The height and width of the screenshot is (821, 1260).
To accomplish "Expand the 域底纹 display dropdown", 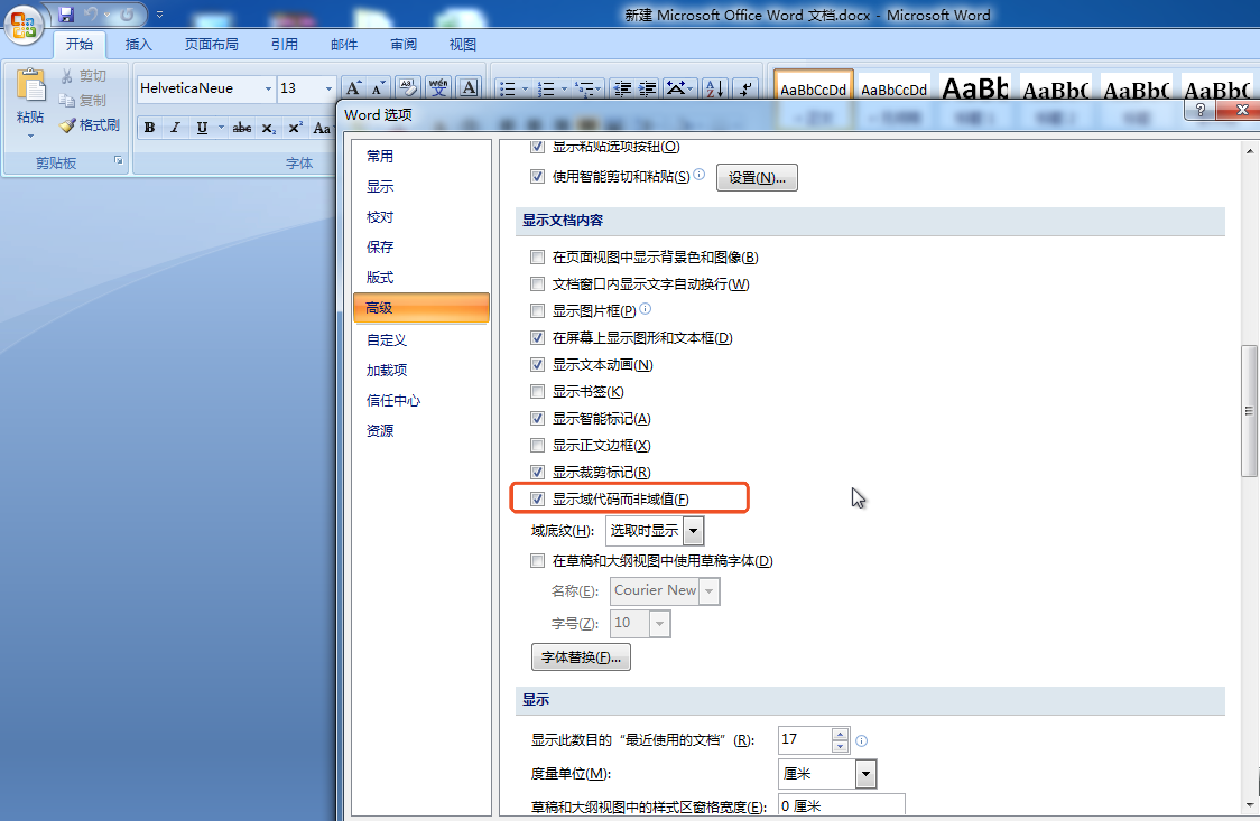I will pos(694,530).
